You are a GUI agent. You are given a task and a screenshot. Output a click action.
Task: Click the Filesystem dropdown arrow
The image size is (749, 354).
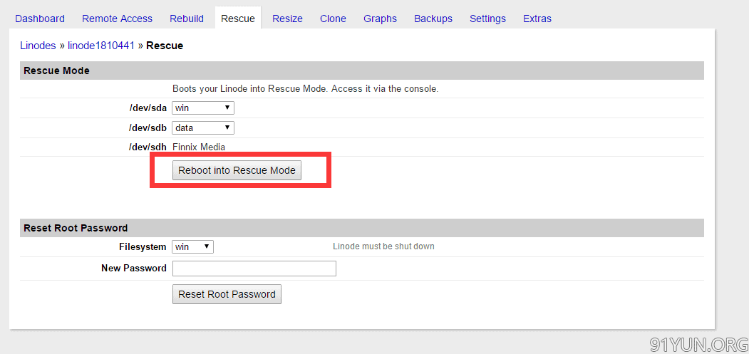[207, 247]
